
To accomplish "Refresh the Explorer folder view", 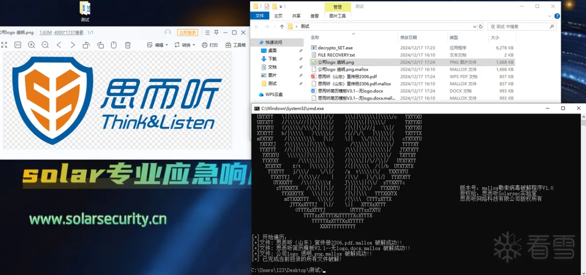I will tap(481, 26).
